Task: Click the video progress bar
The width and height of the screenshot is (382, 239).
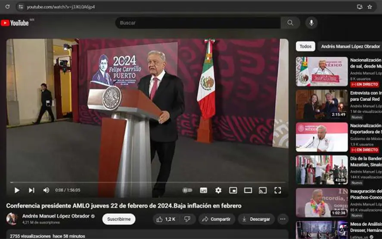Action: coord(146,182)
